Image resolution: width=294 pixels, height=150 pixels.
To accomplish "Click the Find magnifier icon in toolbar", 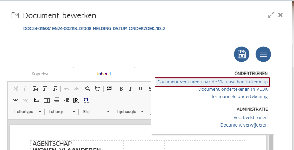I will pos(88,89).
